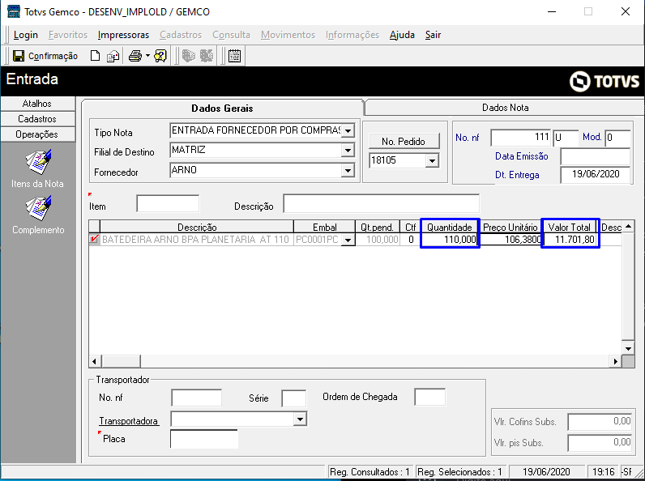Screen dimensions: 645x481
Task: Click the grid horizontal scrollbar thumb
Action: coord(121,361)
